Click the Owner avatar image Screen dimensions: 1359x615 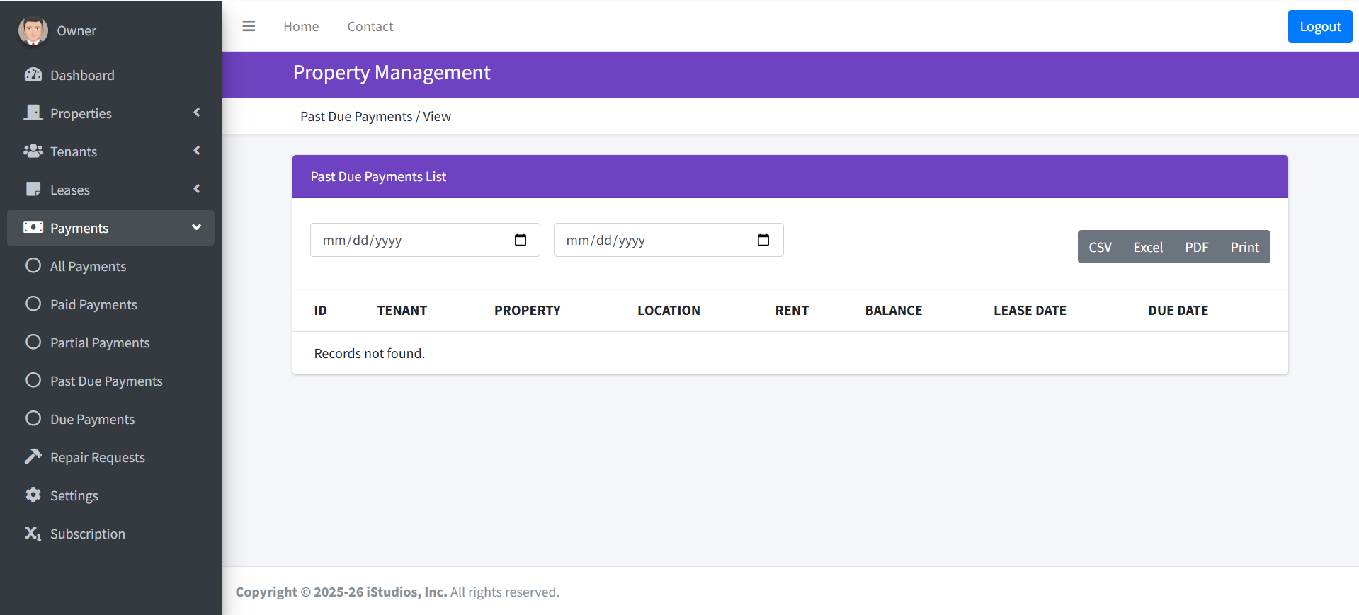coord(33,30)
